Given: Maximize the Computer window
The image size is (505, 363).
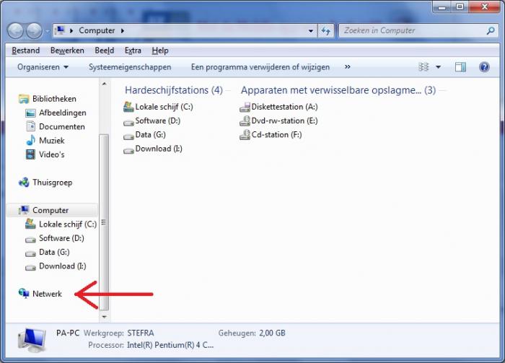Looking at the screenshot, I should 460,6.
